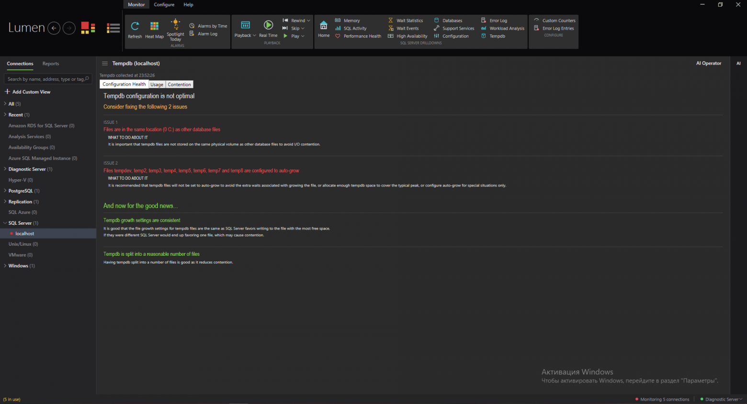747x404 pixels.
Task: Select Amazon RDS for SQL Server
Action: coord(42,126)
